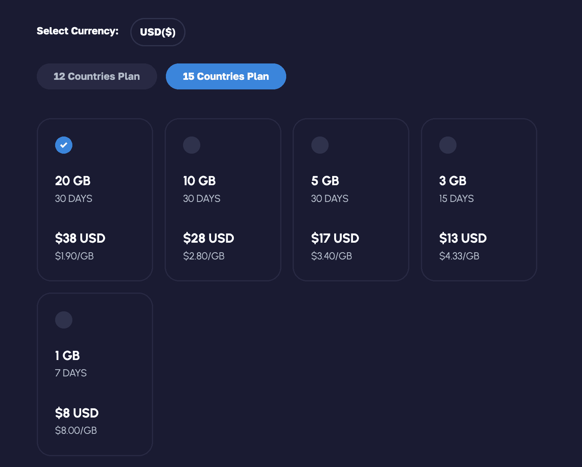Click the 1 GB plan heading
The width and height of the screenshot is (582, 467).
(x=67, y=355)
